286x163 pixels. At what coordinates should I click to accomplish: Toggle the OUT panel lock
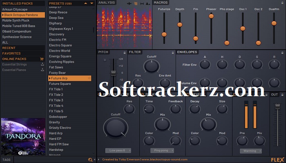click(x=282, y=95)
